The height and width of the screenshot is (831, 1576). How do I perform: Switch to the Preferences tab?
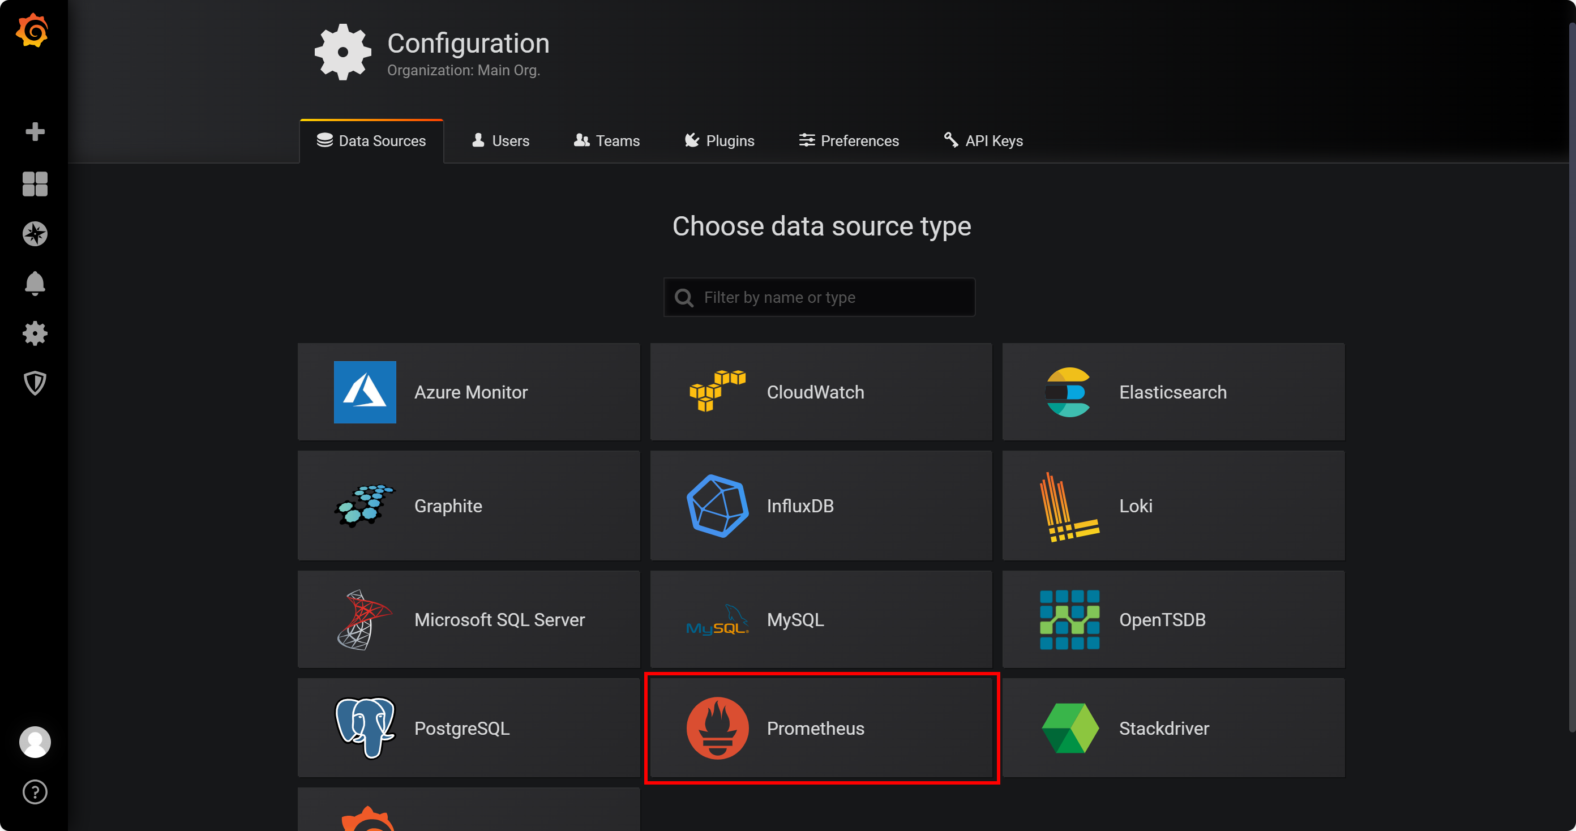click(849, 141)
